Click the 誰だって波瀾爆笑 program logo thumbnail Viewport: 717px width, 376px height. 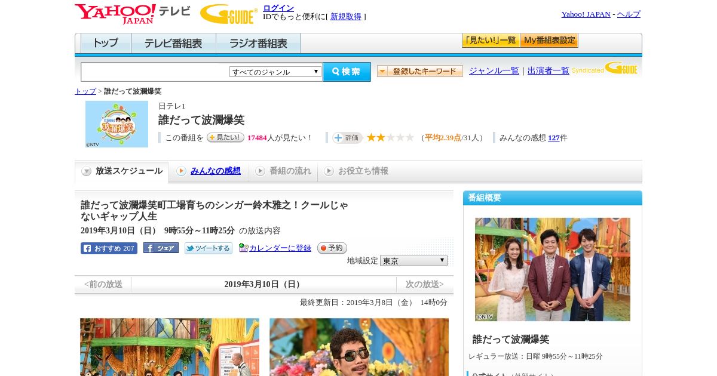(117, 124)
